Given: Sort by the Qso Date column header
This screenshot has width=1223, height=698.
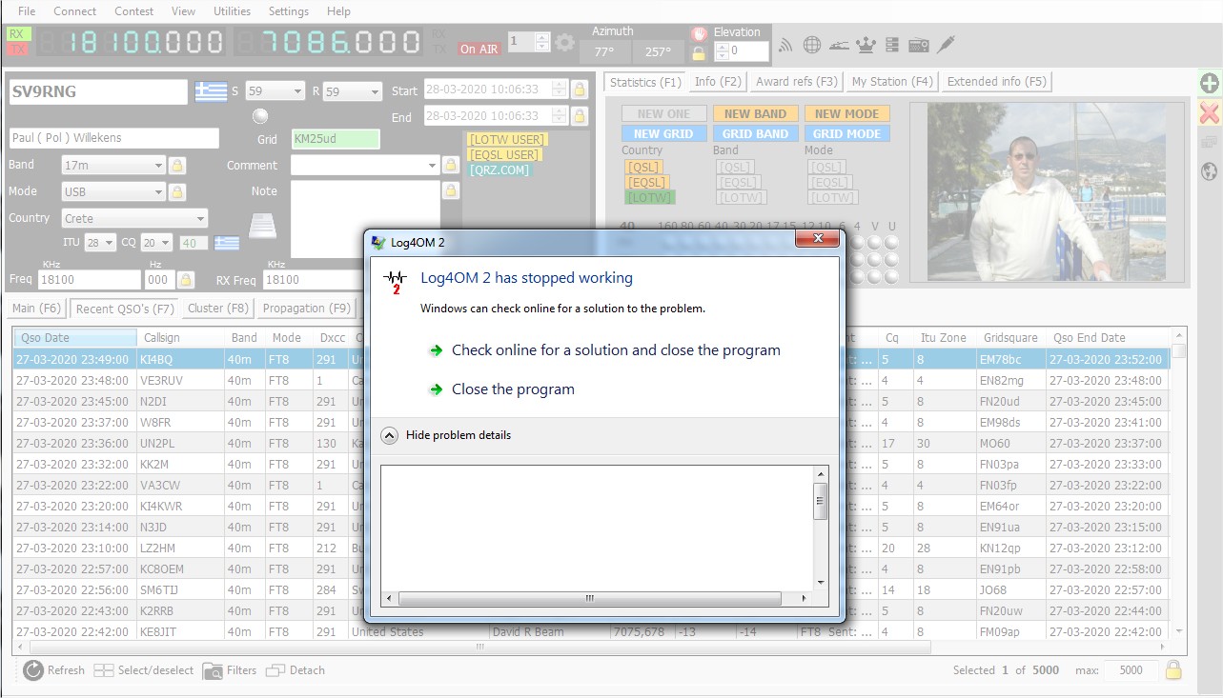Looking at the screenshot, I should pyautogui.click(x=76, y=338).
